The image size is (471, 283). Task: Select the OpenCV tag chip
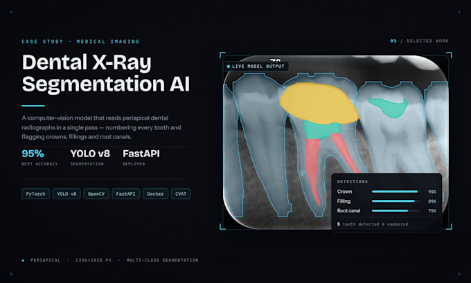tap(96, 194)
